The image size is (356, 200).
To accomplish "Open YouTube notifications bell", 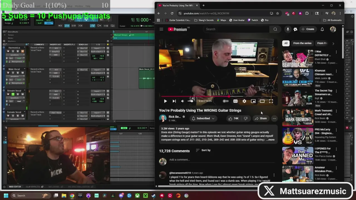I will (322, 29).
